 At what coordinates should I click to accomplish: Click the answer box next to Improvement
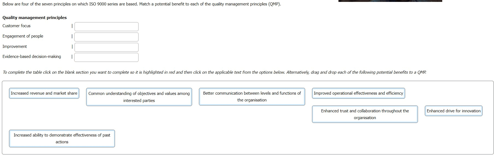click(x=106, y=47)
